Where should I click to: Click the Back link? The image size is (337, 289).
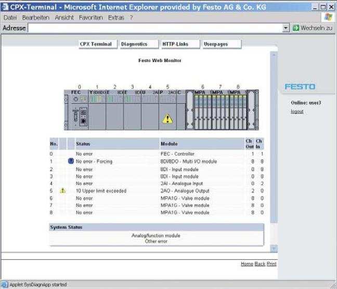tap(260, 264)
